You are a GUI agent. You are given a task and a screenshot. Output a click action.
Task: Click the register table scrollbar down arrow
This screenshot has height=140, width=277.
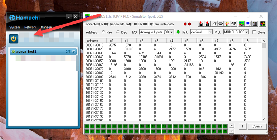coord(264,119)
